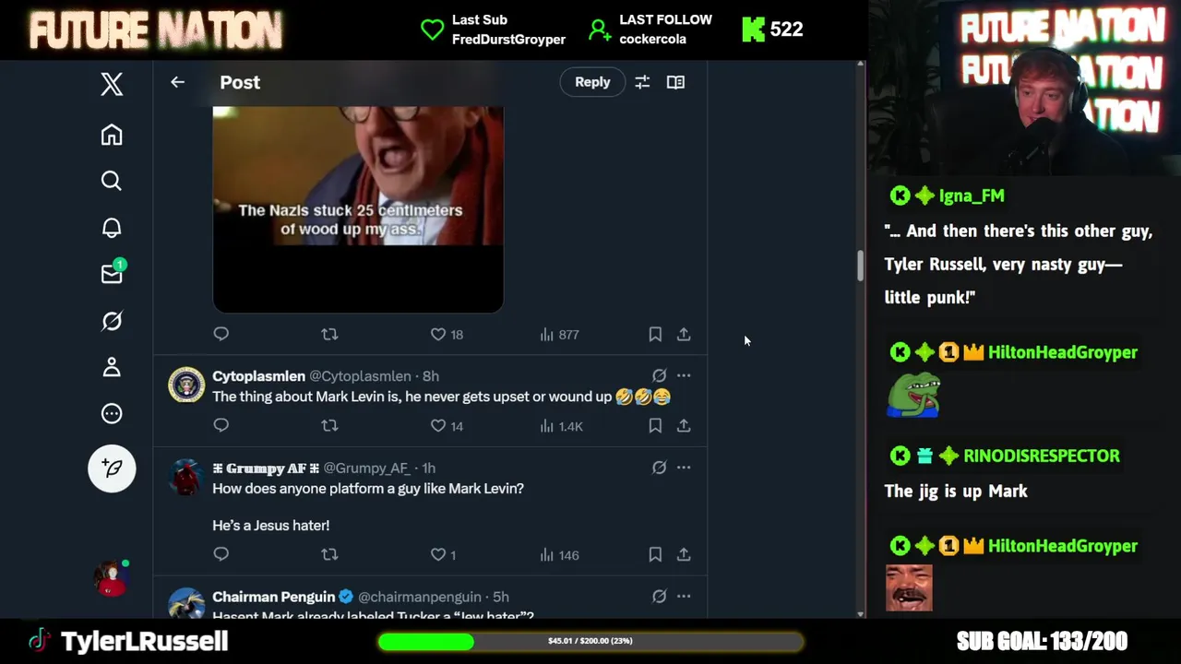1181x664 pixels.
Task: Share Grumpy AF's post
Action: coord(684,554)
